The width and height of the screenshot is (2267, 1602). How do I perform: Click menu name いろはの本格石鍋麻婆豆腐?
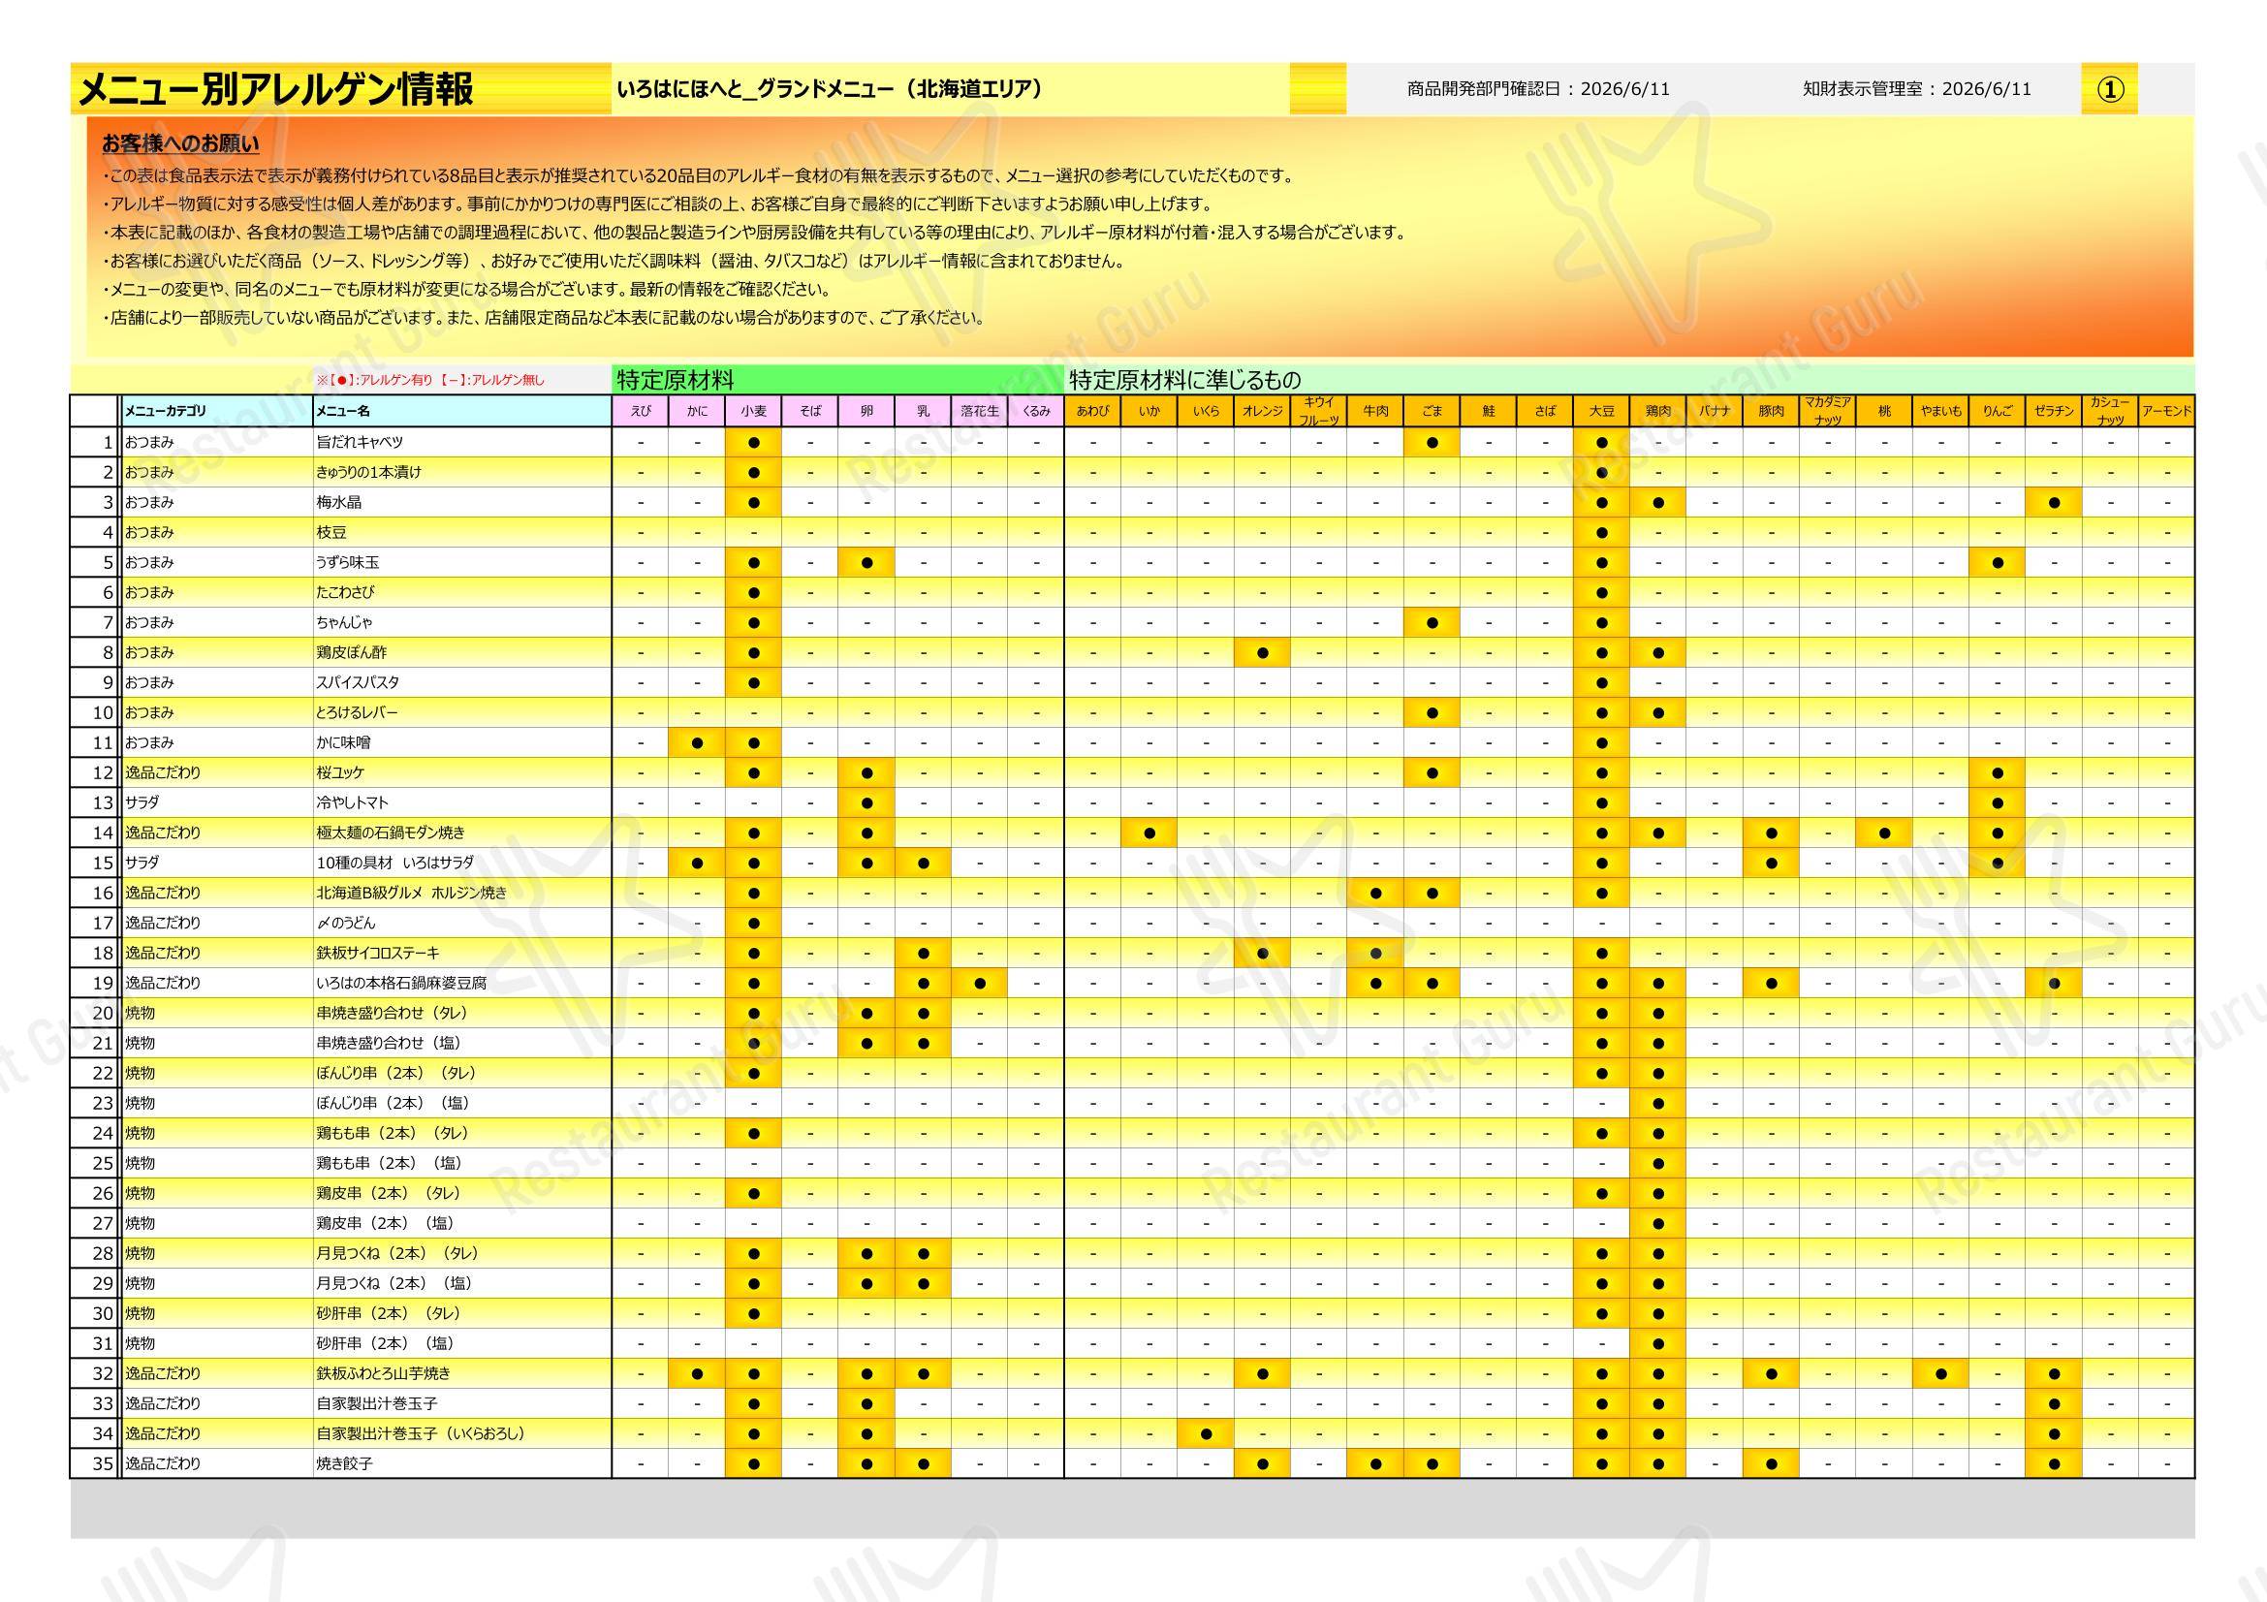click(x=402, y=983)
